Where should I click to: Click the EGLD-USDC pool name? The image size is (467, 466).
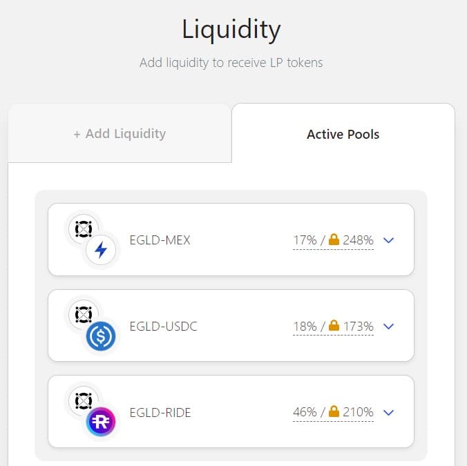(164, 327)
